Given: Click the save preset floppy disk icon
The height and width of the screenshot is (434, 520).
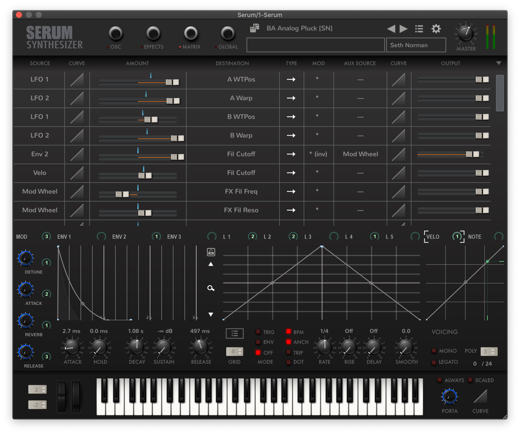Looking at the screenshot, I should [x=255, y=28].
